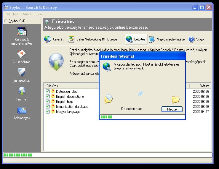Click the Napló megtekintése notebook icon

pos(152,39)
